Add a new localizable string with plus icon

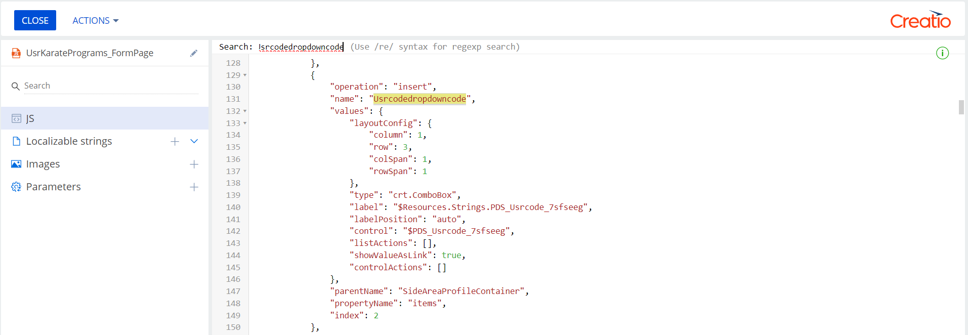pyautogui.click(x=175, y=142)
